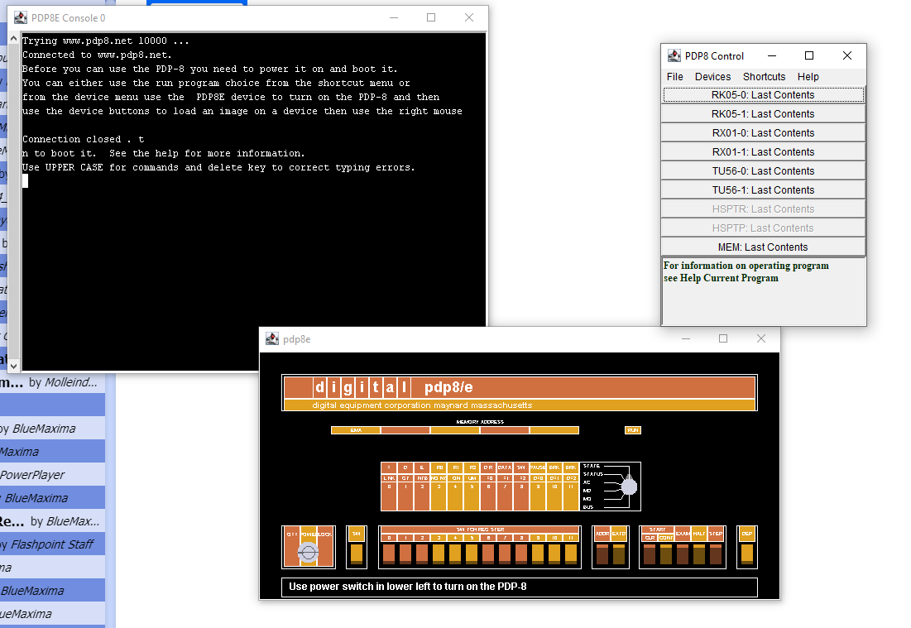911x628 pixels.
Task: Flip switch register switch 1
Action: (x=405, y=553)
